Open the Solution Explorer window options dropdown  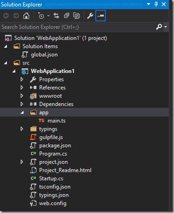pos(148,4)
